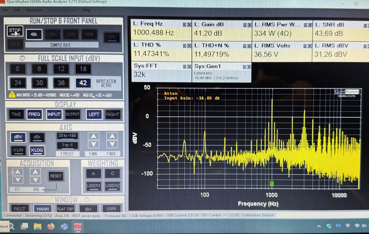Select the 384k sample rate

click(x=89, y=35)
